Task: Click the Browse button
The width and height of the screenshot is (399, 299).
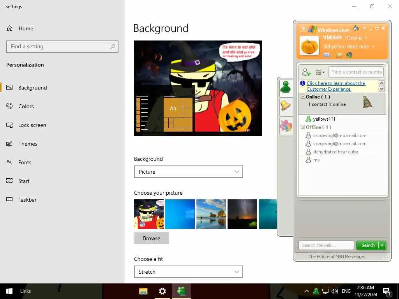Action: point(152,238)
